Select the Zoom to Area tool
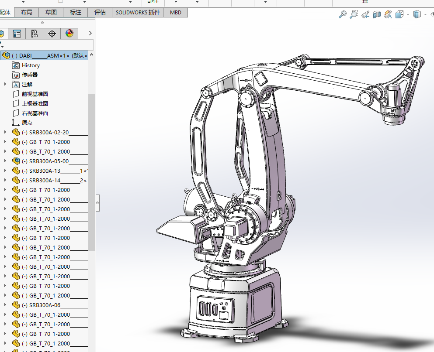Screen dimensions: 434x352 click(354, 14)
